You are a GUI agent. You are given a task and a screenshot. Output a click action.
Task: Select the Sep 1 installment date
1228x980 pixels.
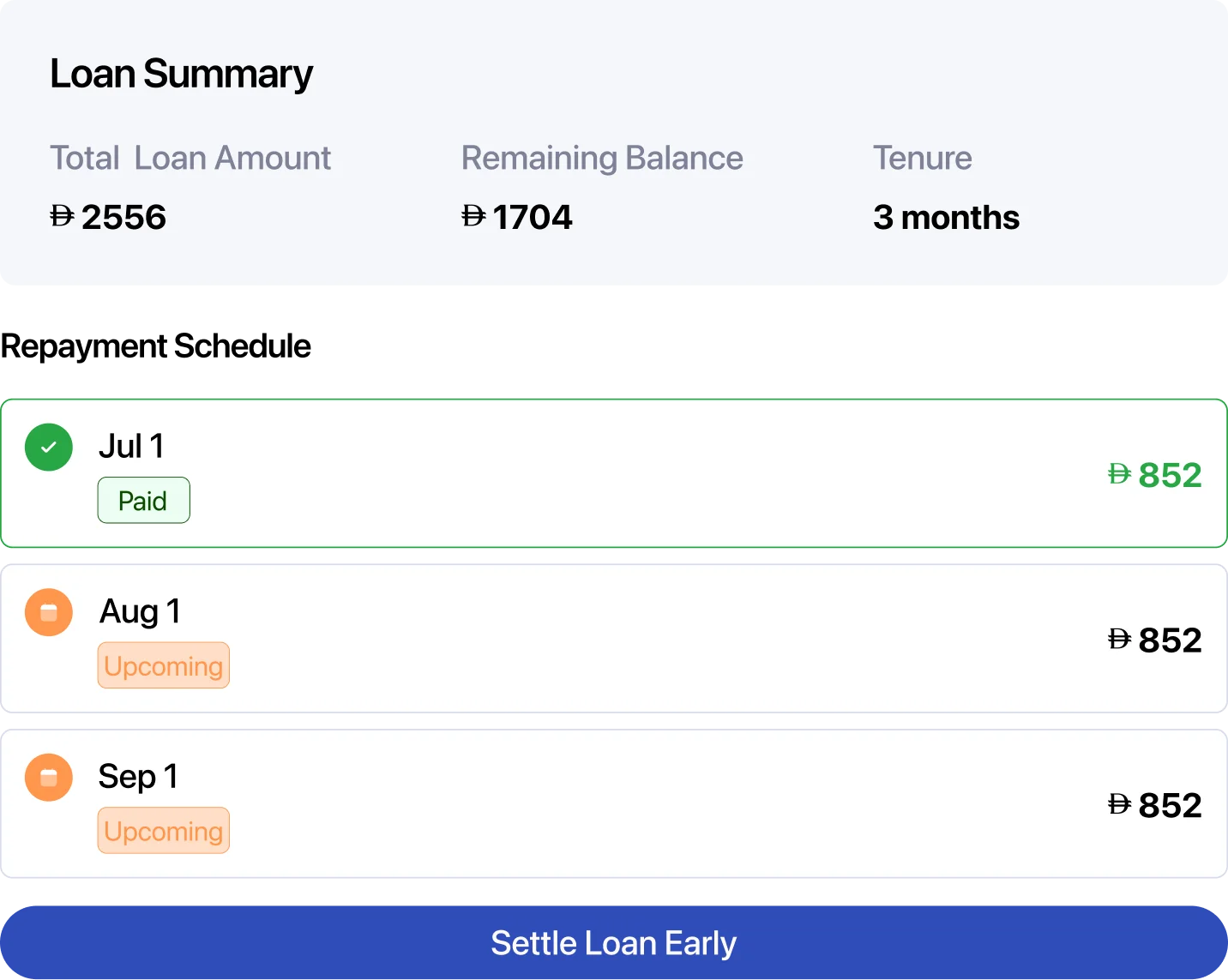coord(138,777)
